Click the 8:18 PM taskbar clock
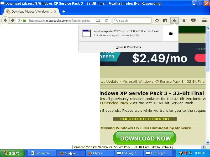 point(200,153)
